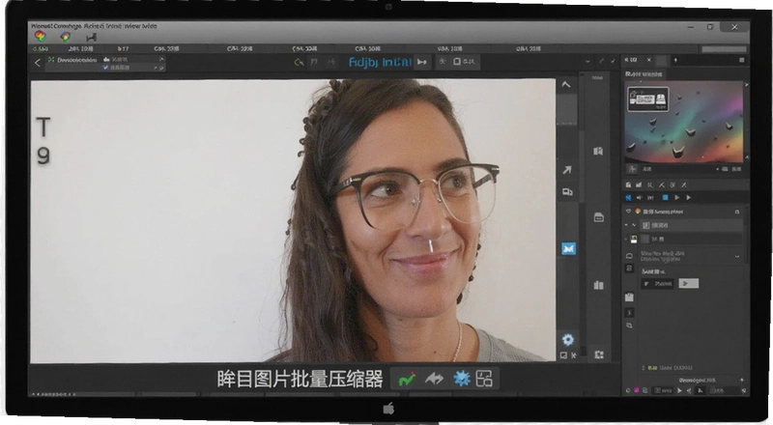
Task: Click the clipboard icon in right panel
Action: 629,297
